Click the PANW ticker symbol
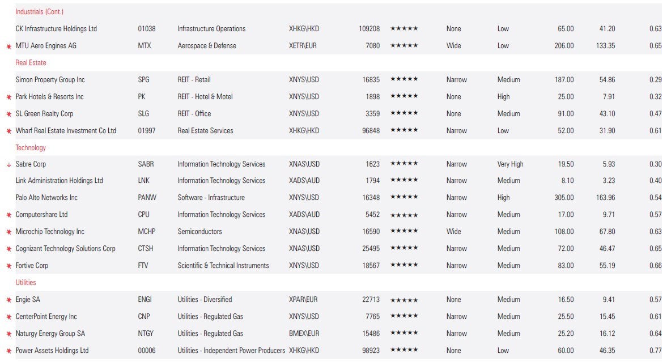This screenshot has width=667, height=362. pyautogui.click(x=147, y=198)
